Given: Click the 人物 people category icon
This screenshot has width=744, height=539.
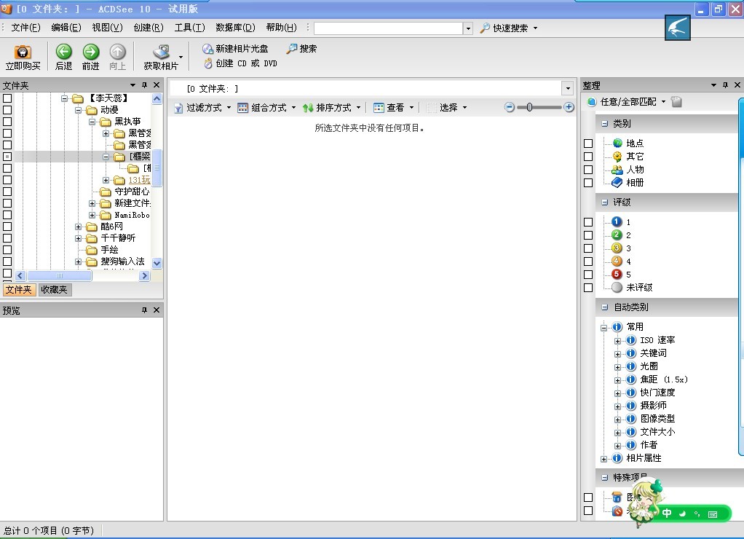Looking at the screenshot, I should (x=617, y=170).
